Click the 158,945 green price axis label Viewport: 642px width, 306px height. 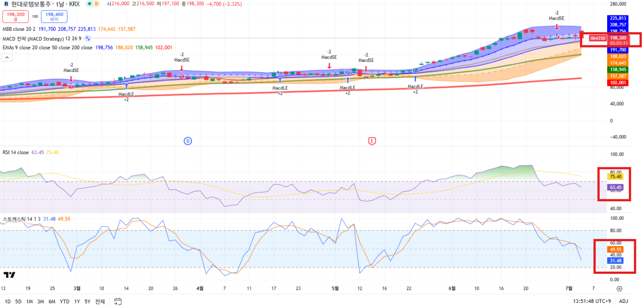[x=617, y=70]
